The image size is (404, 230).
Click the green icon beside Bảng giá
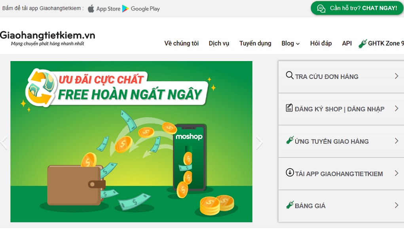(290, 205)
